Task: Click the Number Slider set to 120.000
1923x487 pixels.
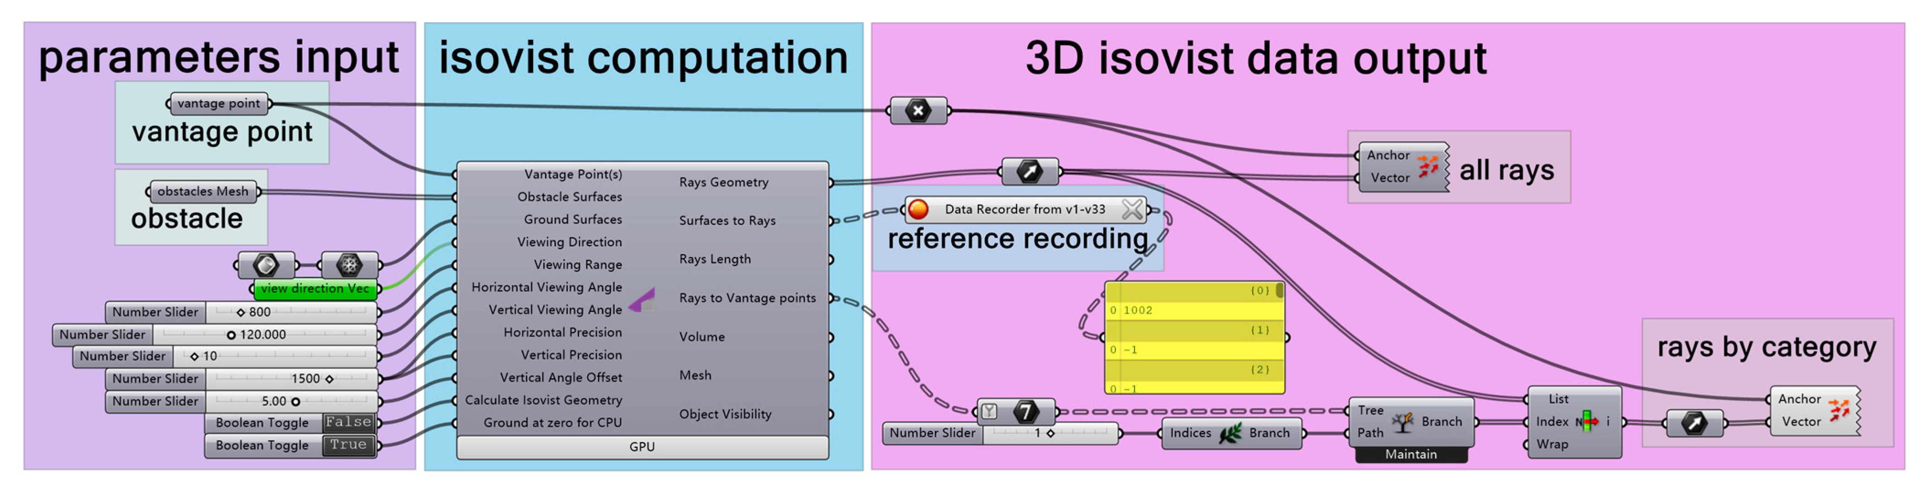Action: pyautogui.click(x=215, y=335)
